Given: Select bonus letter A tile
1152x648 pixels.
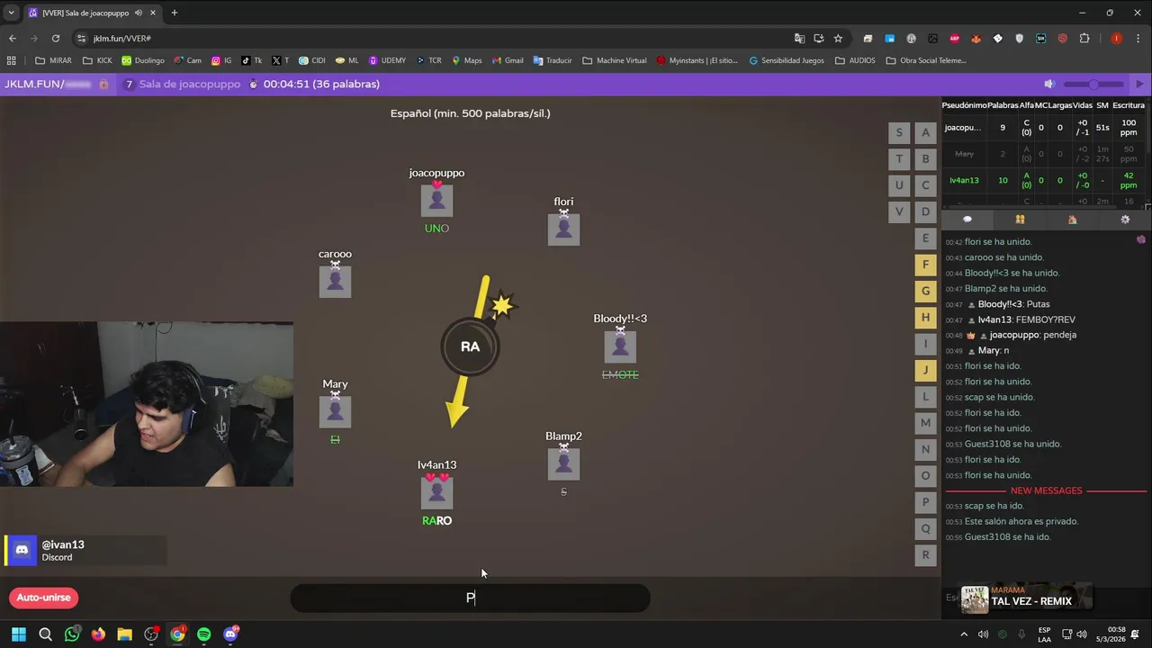Looking at the screenshot, I should click(x=925, y=132).
